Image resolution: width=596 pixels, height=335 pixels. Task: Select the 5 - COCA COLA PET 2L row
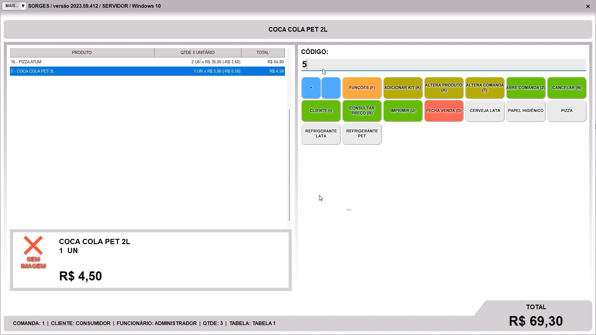click(x=147, y=71)
